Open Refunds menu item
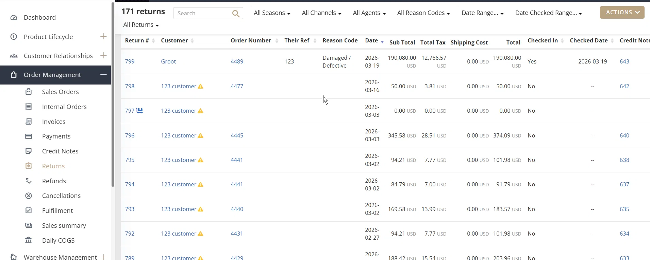Viewport: 650px width, 260px height. pyautogui.click(x=54, y=181)
